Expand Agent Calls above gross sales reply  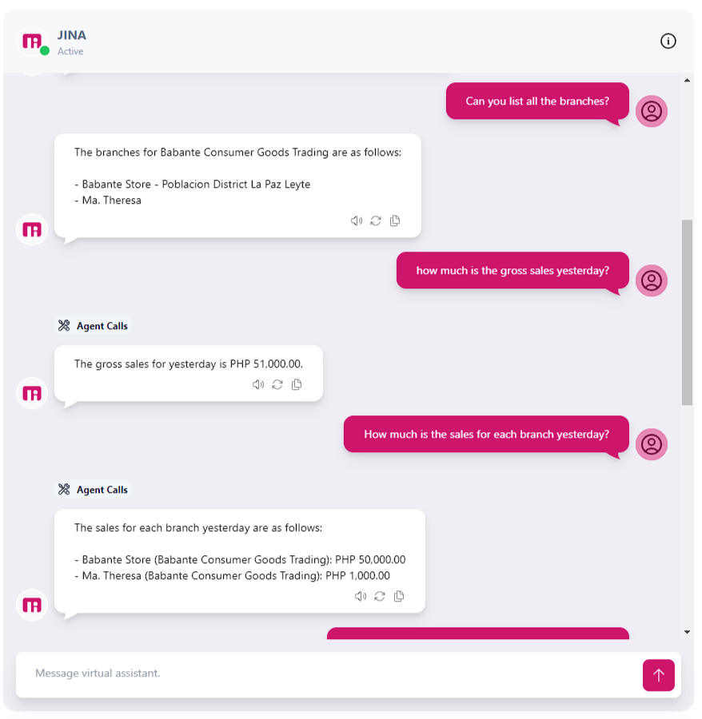pos(93,326)
